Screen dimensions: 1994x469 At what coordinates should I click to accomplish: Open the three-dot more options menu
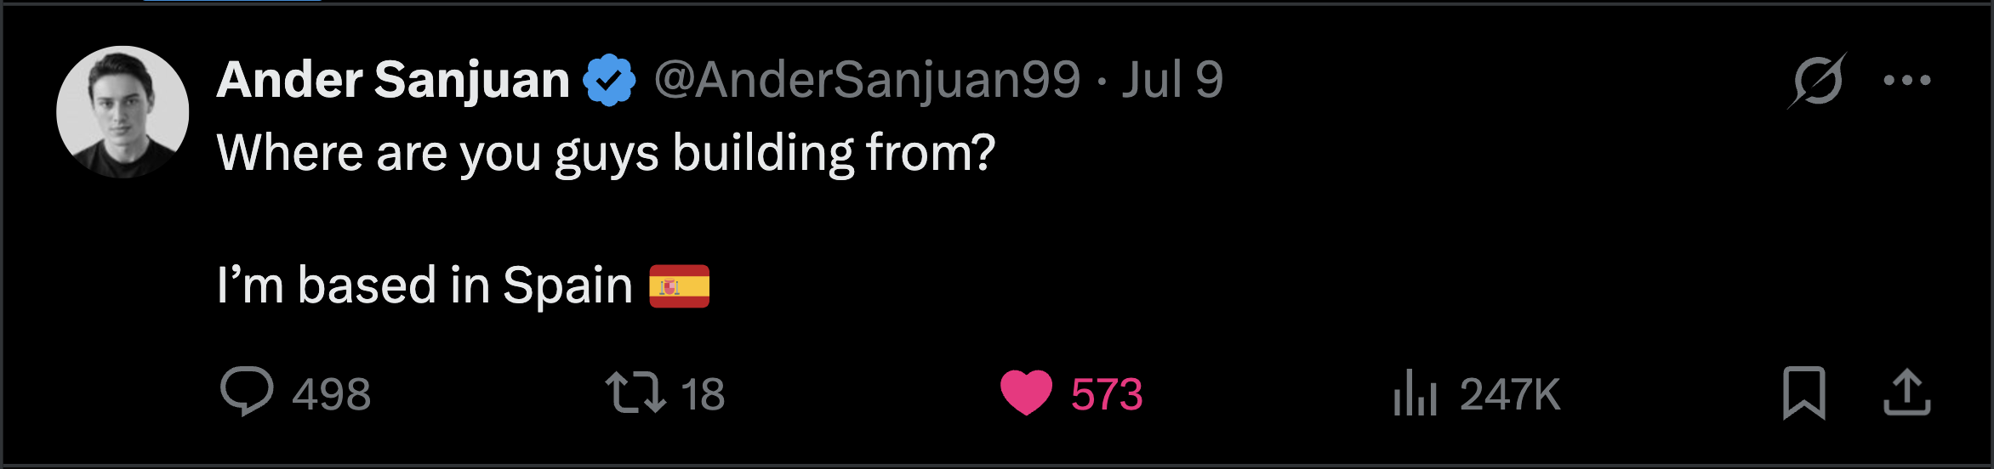pyautogui.click(x=1906, y=81)
